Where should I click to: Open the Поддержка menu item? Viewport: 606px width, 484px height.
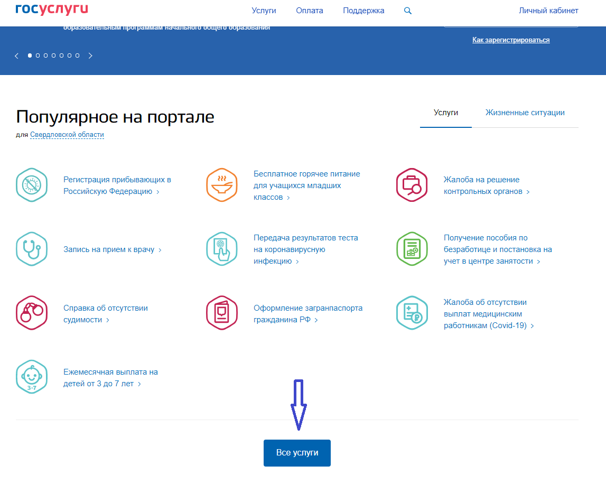coord(363,11)
